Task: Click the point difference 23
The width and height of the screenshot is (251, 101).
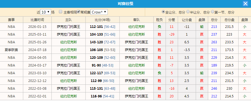Action: [x=172, y=42]
